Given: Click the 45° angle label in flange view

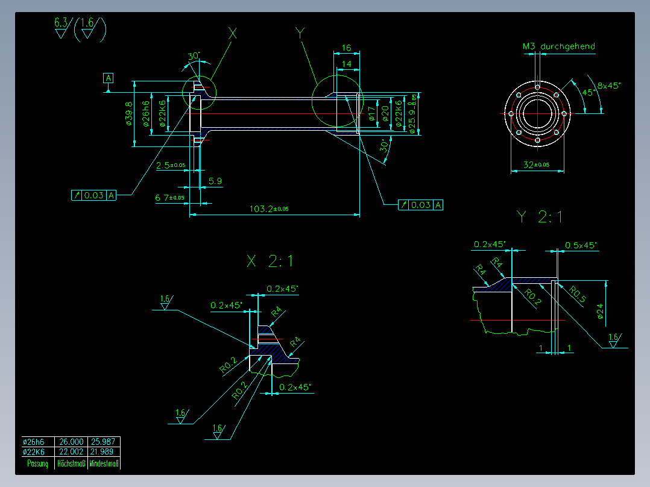Looking at the screenshot, I should pos(588,92).
